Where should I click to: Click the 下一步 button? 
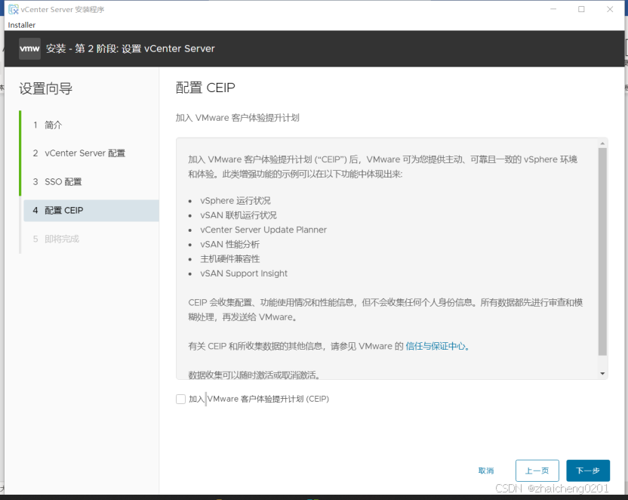coord(587,471)
